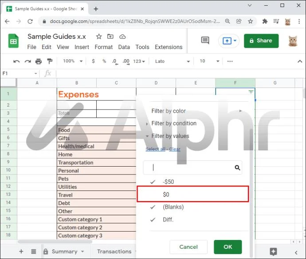The width and height of the screenshot is (306, 259).
Task: Open all sheets list icon
Action: (x=34, y=251)
